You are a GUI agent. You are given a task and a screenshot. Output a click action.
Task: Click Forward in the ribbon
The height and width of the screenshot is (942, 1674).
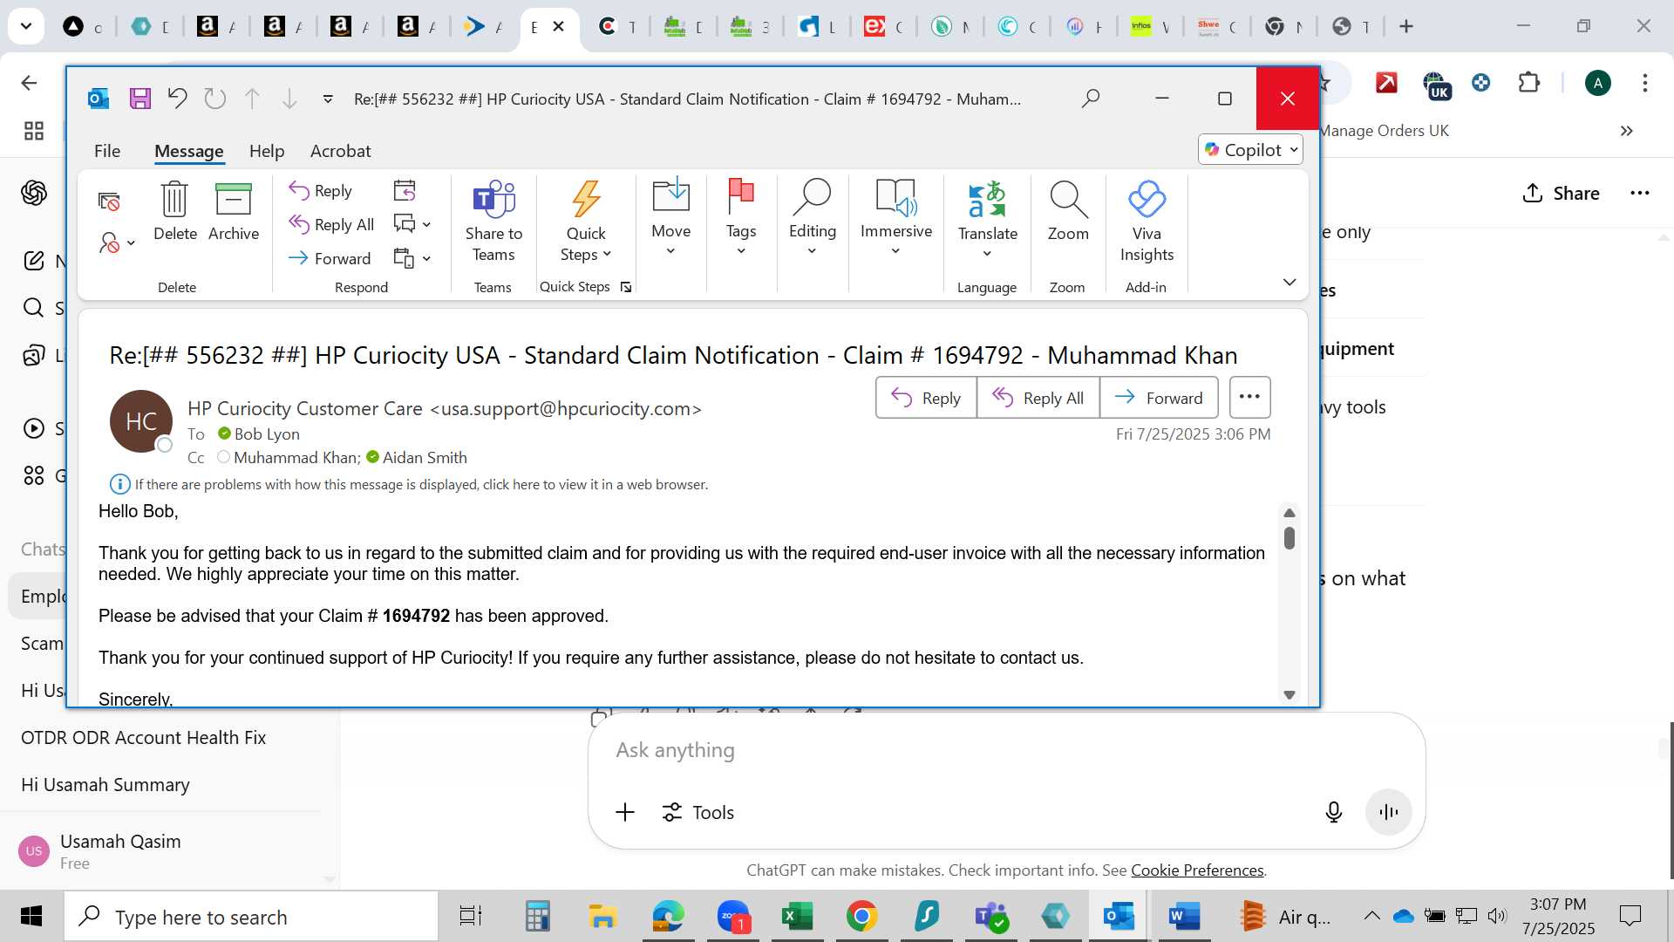click(x=330, y=258)
